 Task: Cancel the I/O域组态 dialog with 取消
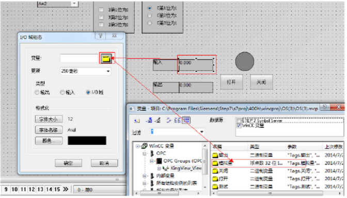tap(104, 163)
